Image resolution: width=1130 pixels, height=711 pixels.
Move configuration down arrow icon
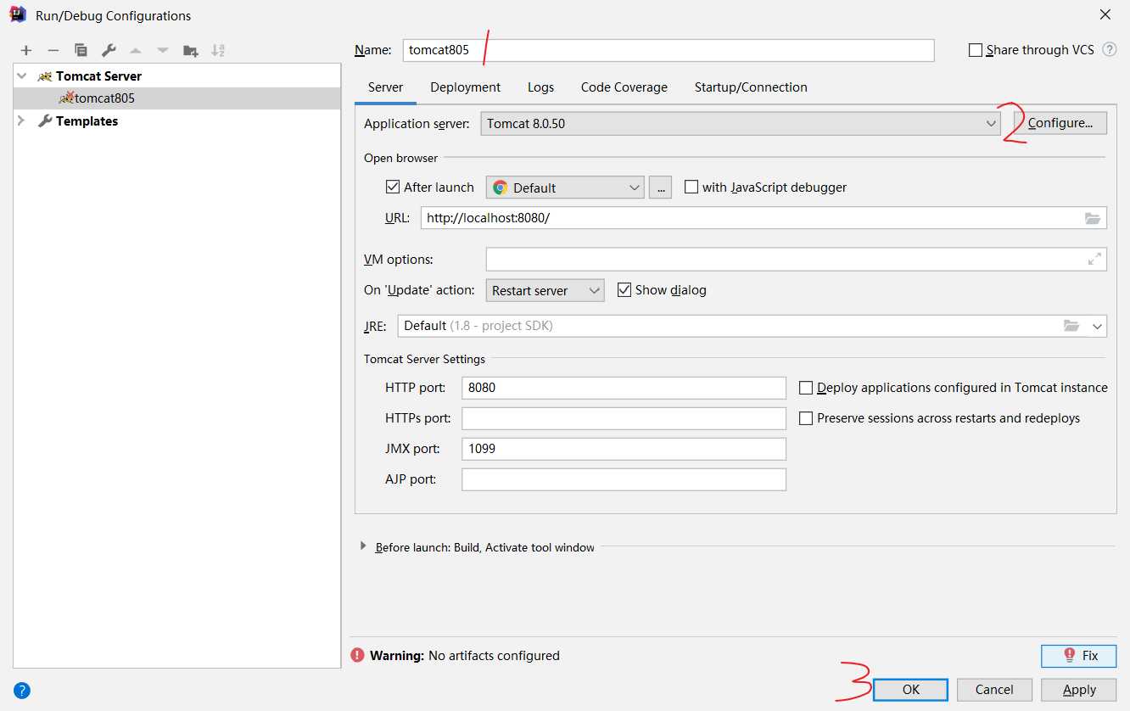163,51
